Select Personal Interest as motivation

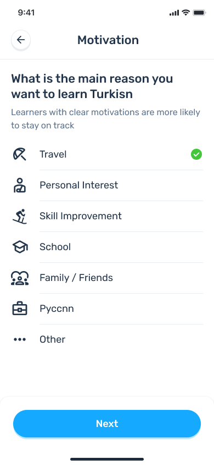pos(107,185)
